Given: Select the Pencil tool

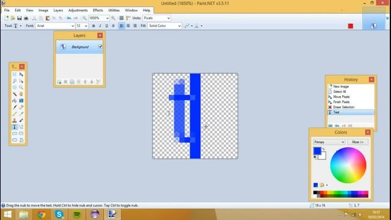Looking at the screenshot, I should tap(15, 114).
